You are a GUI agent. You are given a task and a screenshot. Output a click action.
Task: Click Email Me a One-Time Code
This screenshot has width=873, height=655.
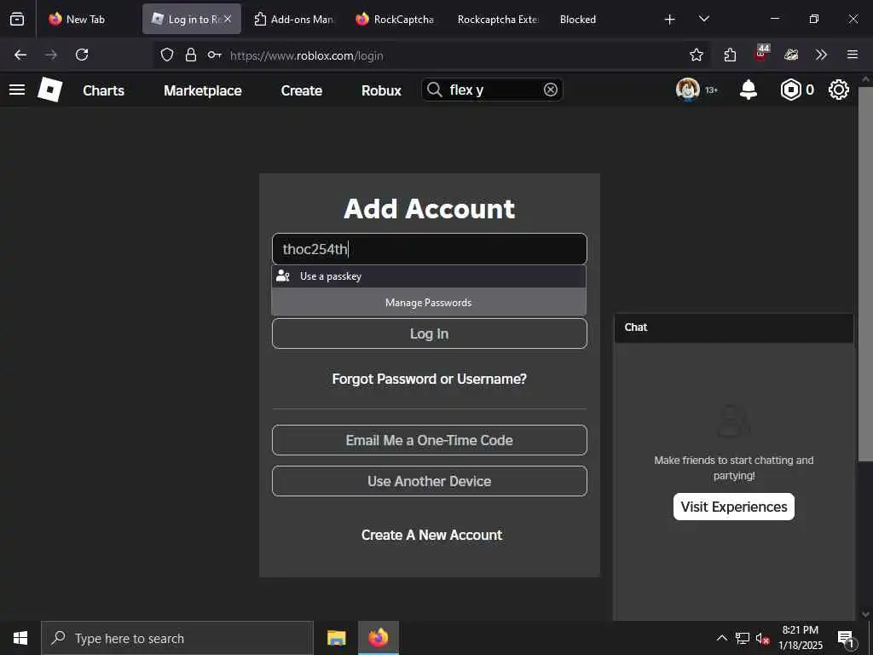(x=430, y=440)
